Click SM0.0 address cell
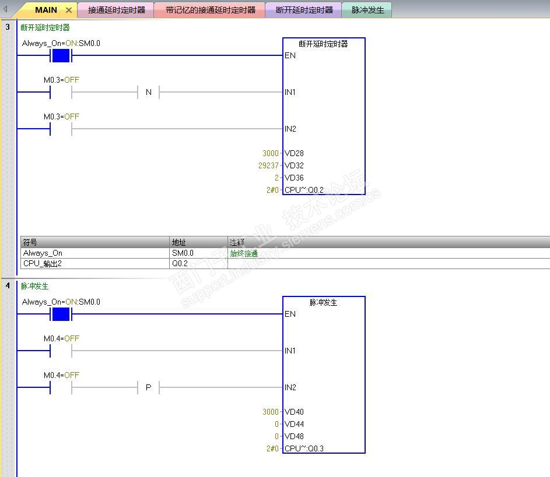Screen dimensions: 550x477 click(198, 253)
